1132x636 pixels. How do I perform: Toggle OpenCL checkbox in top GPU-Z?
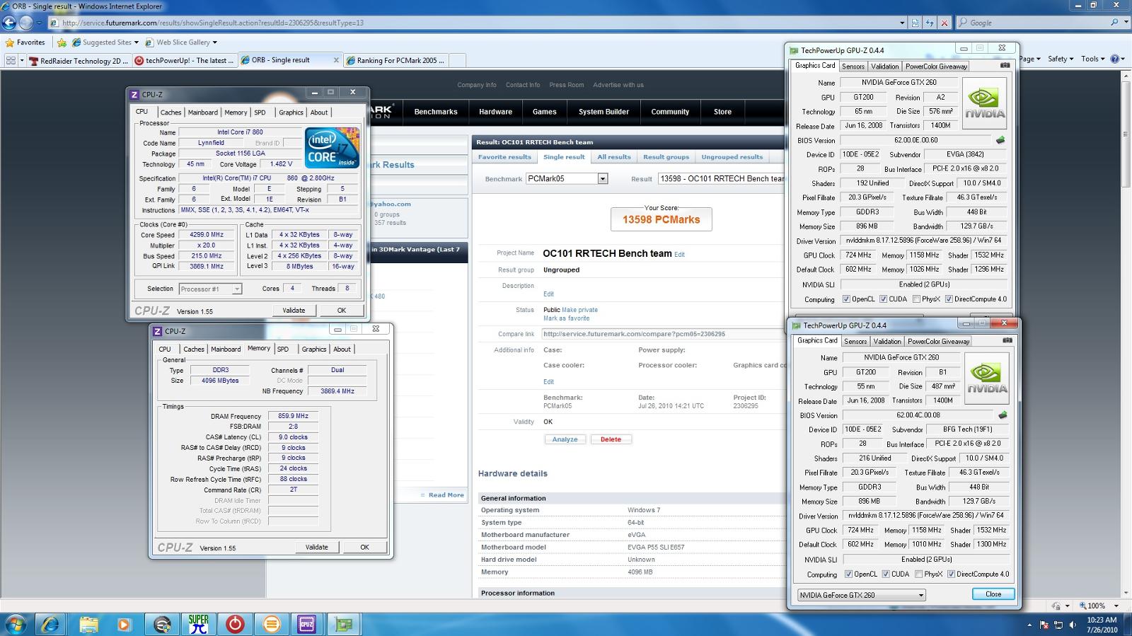[847, 299]
